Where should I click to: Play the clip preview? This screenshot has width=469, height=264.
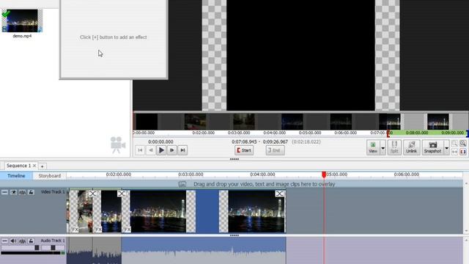tap(161, 150)
